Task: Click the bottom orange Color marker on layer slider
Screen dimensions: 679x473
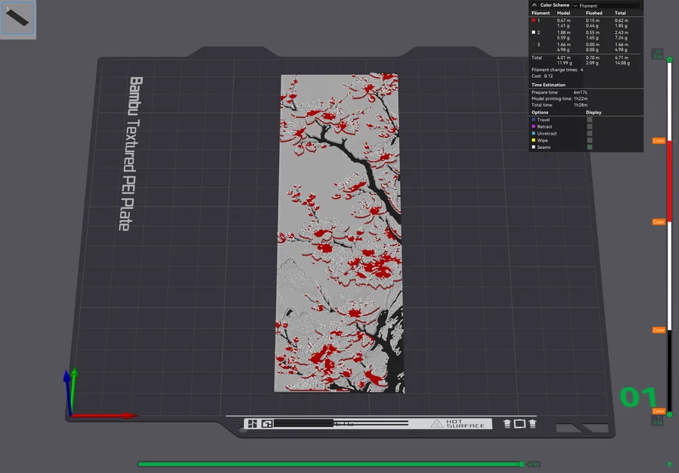Action: (658, 413)
